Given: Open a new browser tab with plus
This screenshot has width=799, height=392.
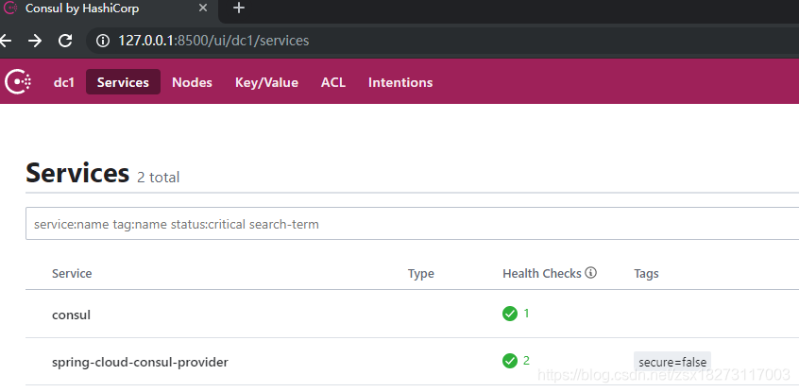Looking at the screenshot, I should pyautogui.click(x=239, y=9).
